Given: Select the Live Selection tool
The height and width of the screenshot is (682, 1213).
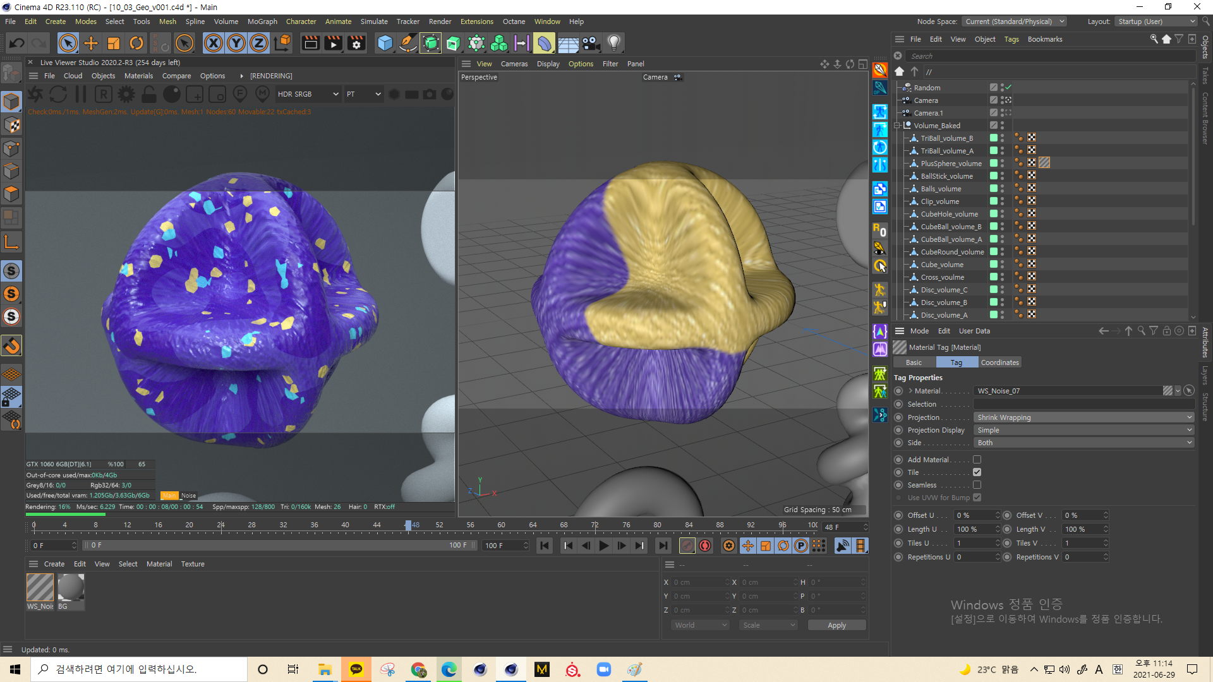Looking at the screenshot, I should pos(68,43).
